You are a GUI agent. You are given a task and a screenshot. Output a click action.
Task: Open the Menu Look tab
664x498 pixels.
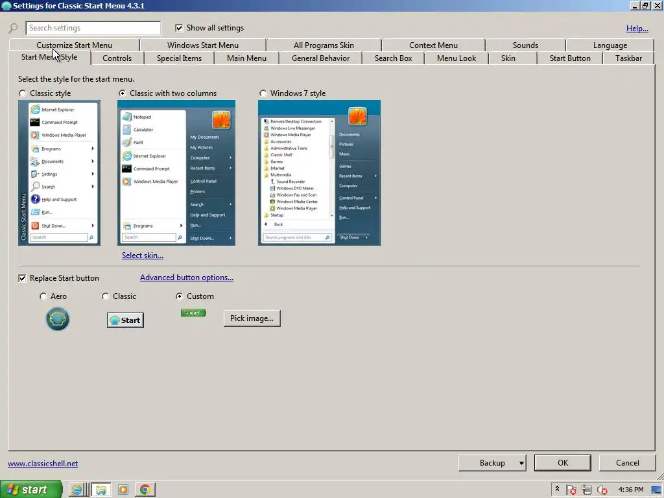point(456,58)
